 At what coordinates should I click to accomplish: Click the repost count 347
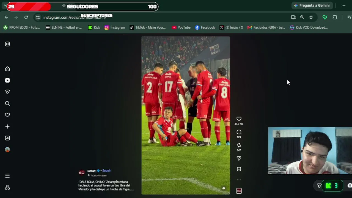[239, 150]
